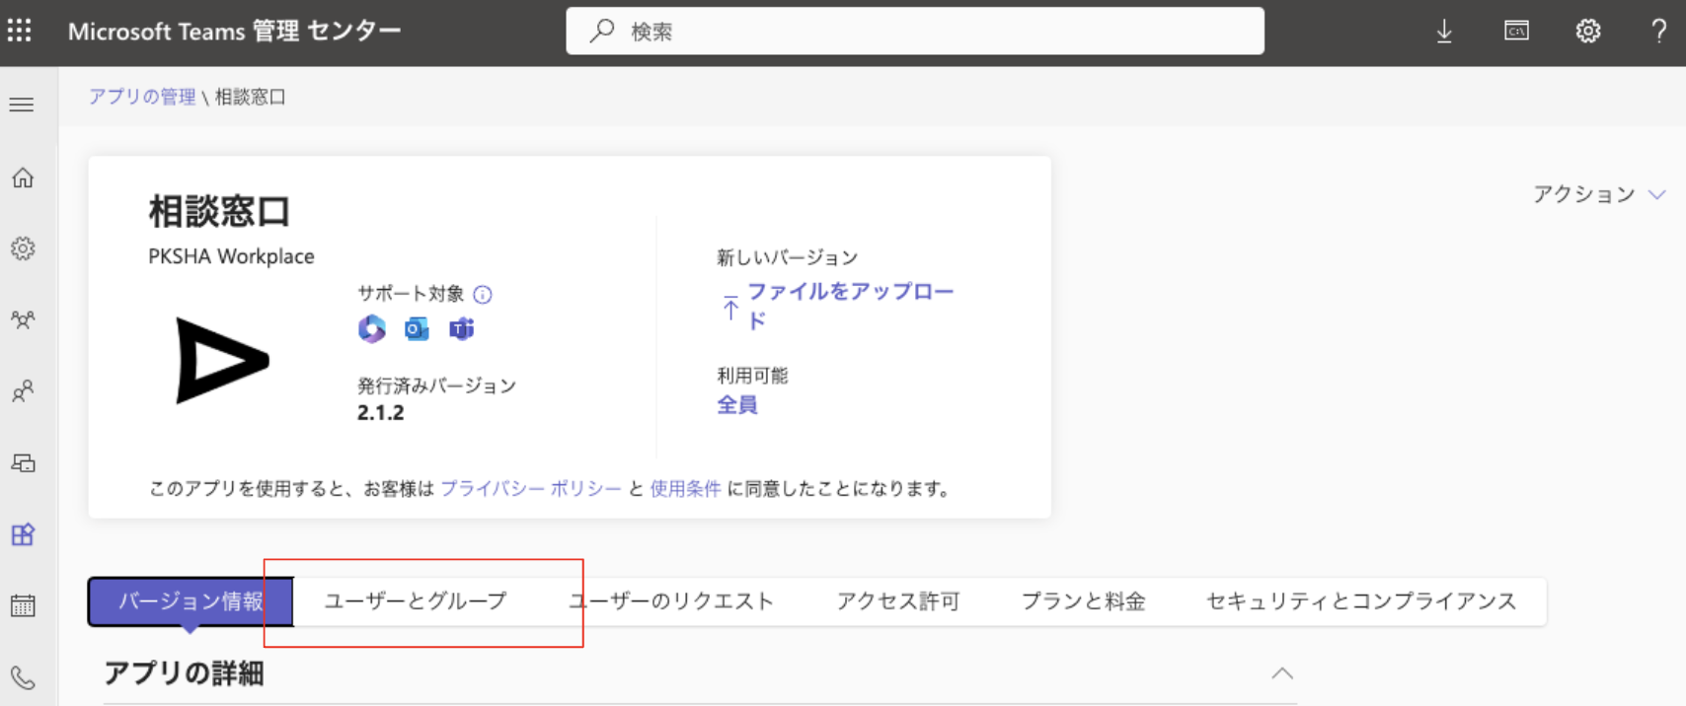Viewport: 1686px width, 706px height.
Task: Click the Teams supported app icon
Action: (461, 328)
